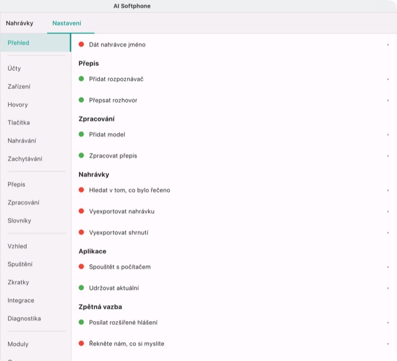This screenshot has width=397, height=361.
Task: Expand arrow on Hledat v tom, co bylo řečeno
Action: tap(388, 191)
